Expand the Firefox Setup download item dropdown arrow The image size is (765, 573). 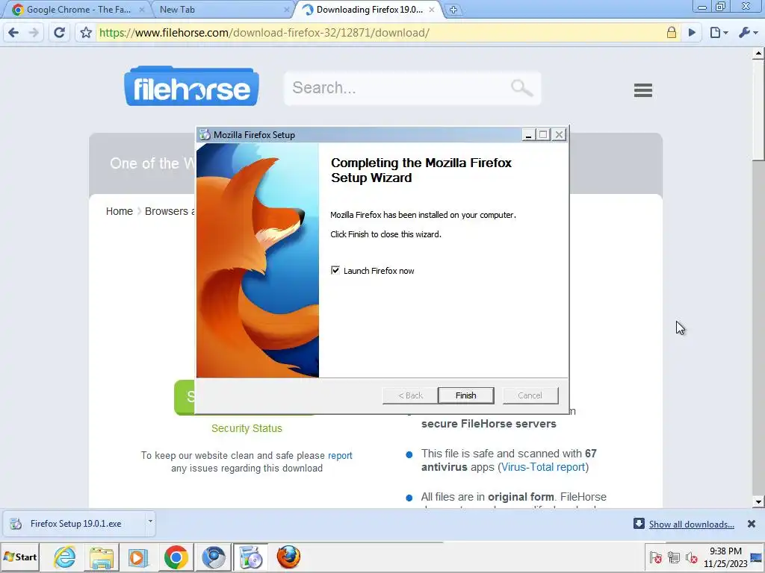[150, 522]
